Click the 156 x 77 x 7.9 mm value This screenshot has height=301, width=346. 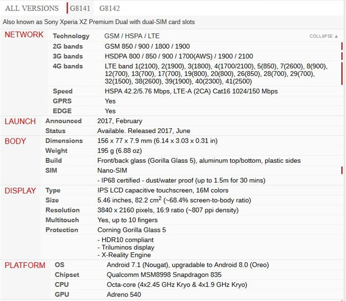click(x=157, y=141)
